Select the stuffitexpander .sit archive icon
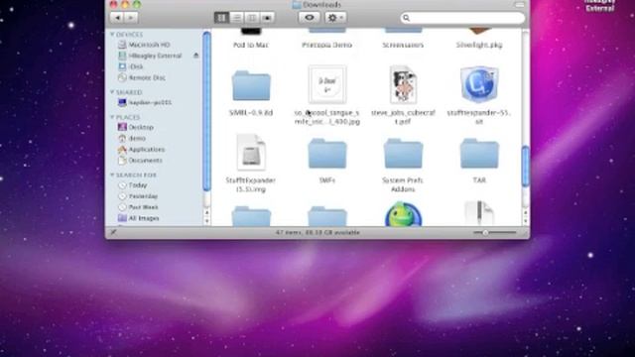635x357 pixels. [x=479, y=84]
